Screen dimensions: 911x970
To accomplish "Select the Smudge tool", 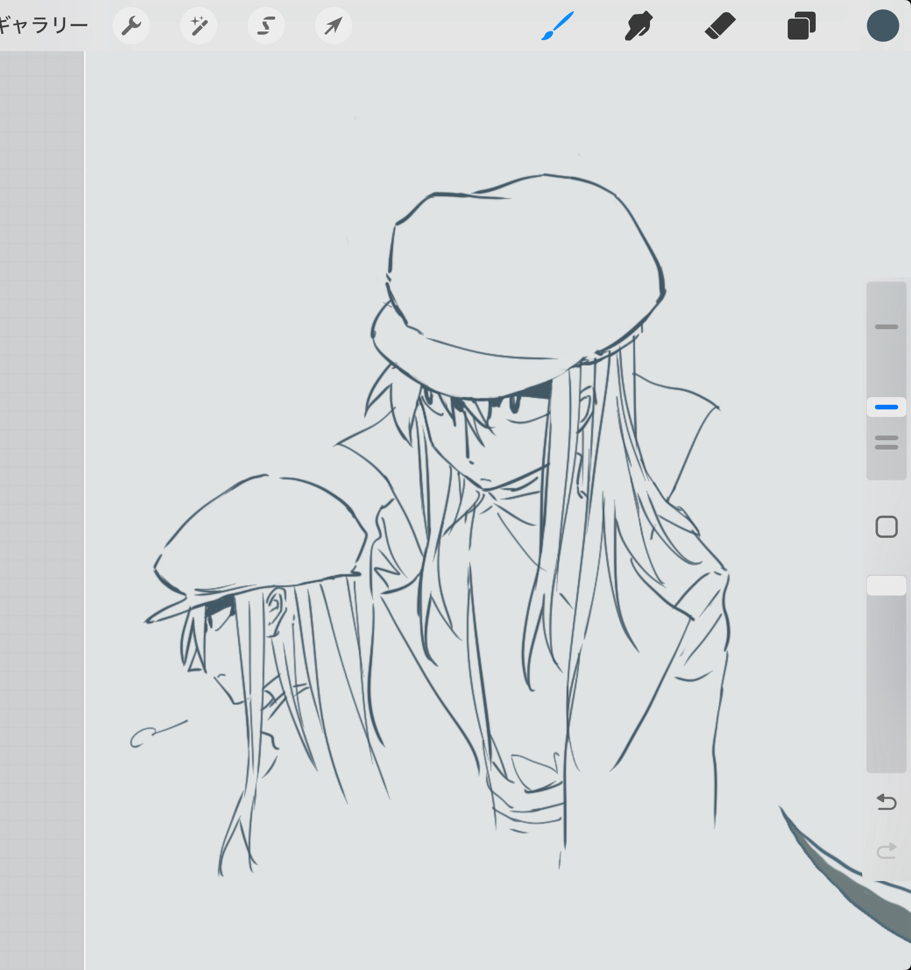I will click(638, 26).
